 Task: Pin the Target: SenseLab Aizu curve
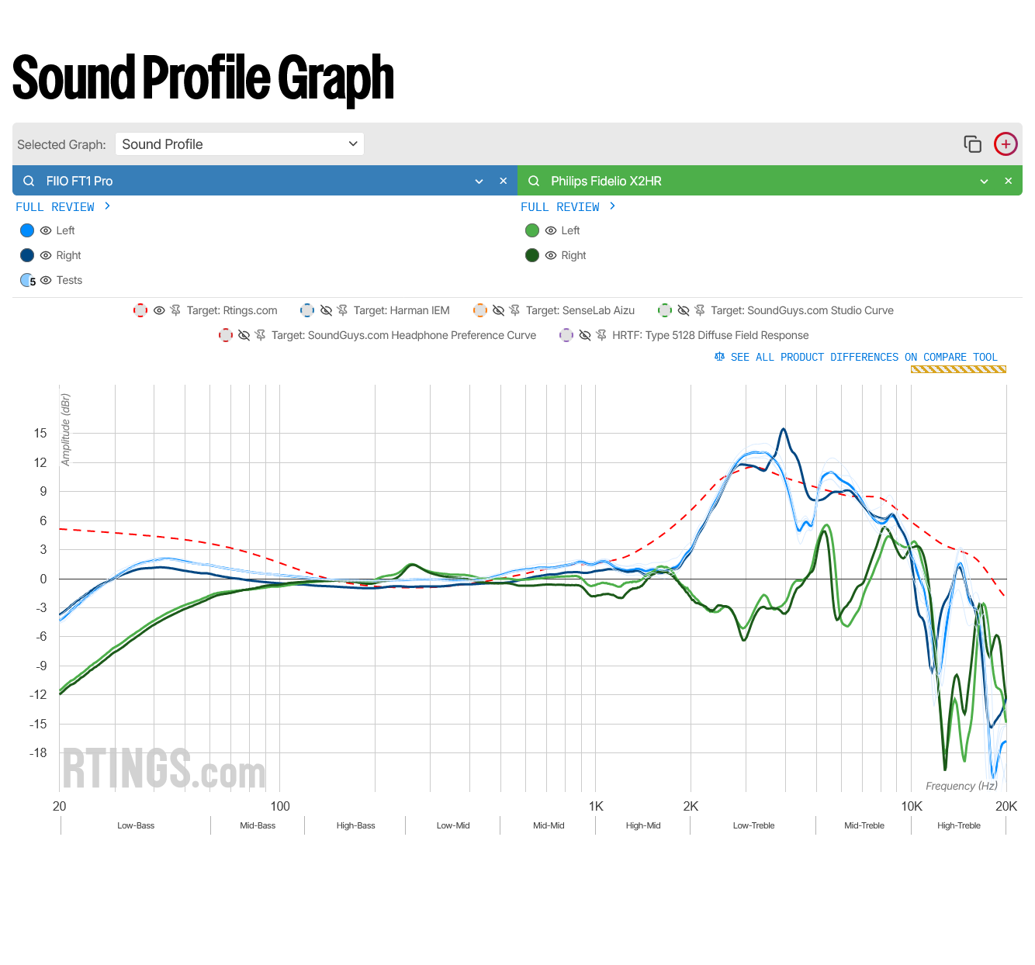click(x=515, y=310)
